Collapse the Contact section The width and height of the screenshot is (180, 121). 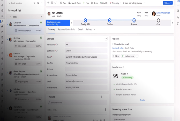pos(106,39)
